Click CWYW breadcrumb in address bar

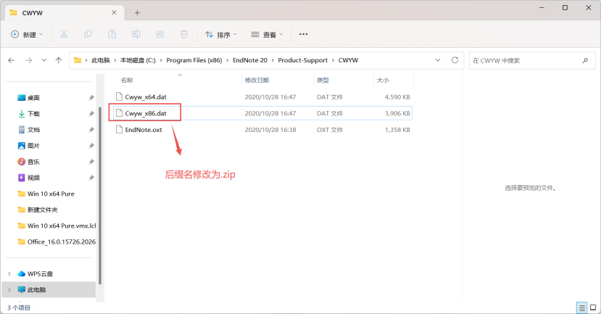coord(348,60)
